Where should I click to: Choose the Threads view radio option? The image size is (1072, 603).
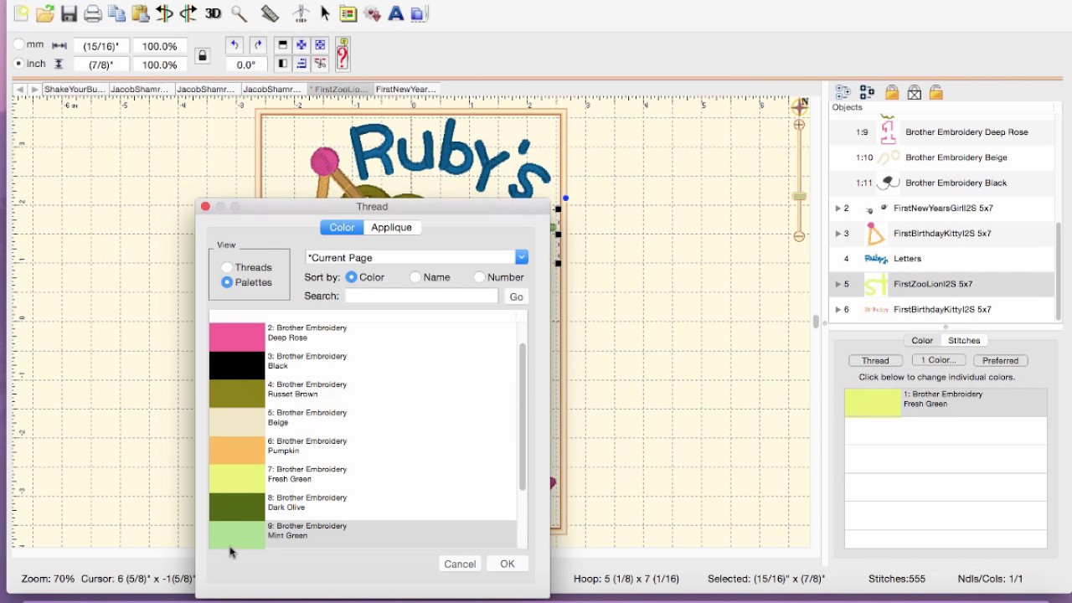point(227,267)
